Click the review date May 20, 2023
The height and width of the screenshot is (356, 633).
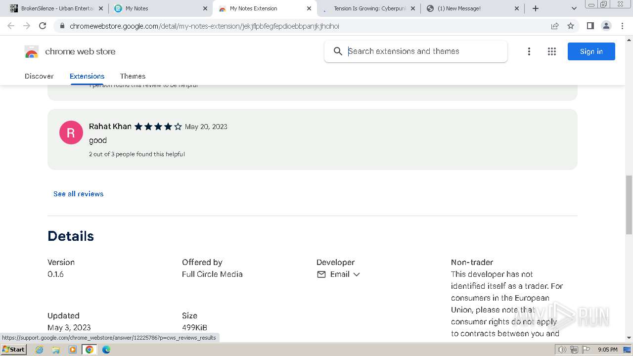click(x=206, y=127)
